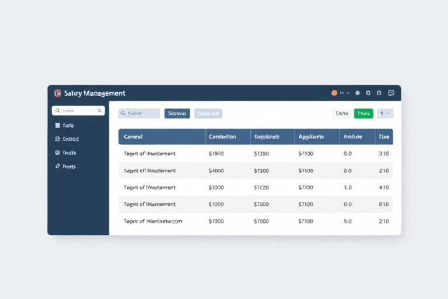Open the orange user avatar in header
The width and height of the screenshot is (448, 299).
pyautogui.click(x=334, y=93)
